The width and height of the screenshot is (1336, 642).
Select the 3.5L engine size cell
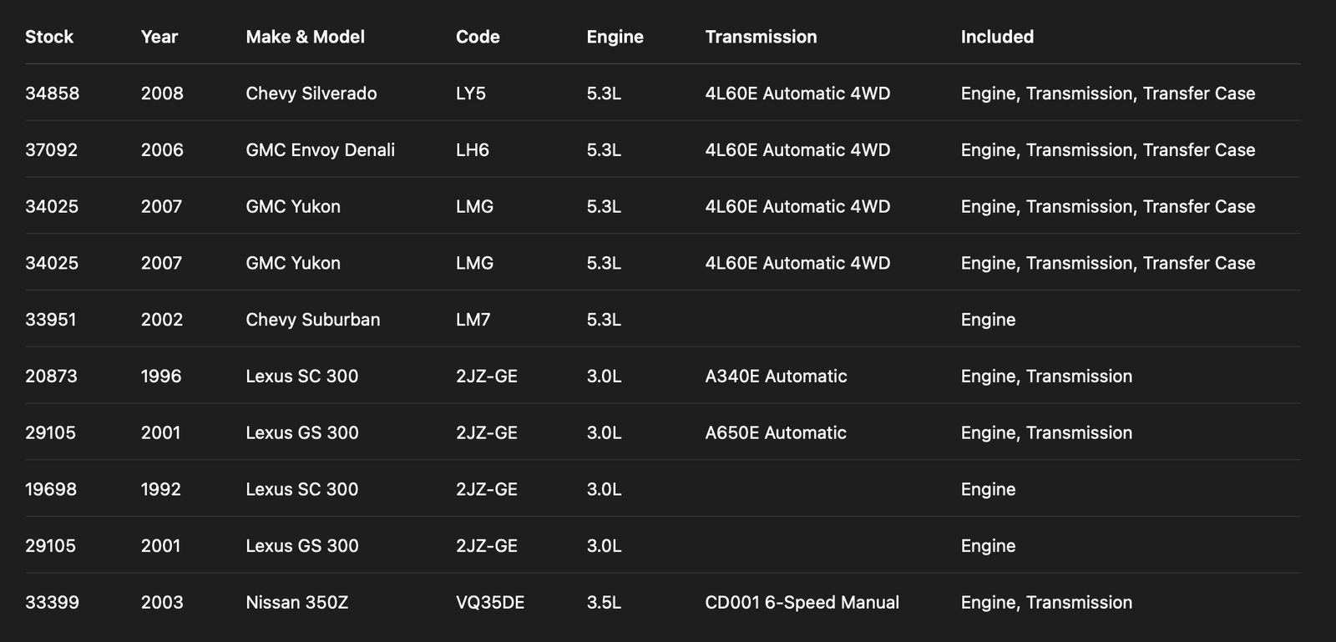[604, 603]
